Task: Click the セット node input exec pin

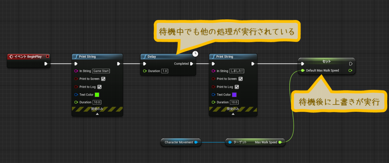Action: (x=302, y=64)
